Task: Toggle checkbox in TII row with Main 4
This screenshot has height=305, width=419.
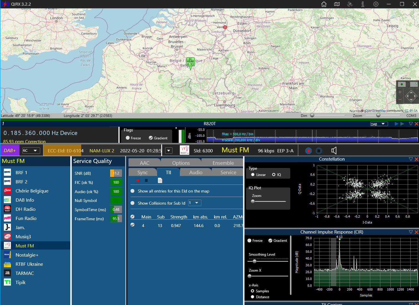Action: [133, 225]
